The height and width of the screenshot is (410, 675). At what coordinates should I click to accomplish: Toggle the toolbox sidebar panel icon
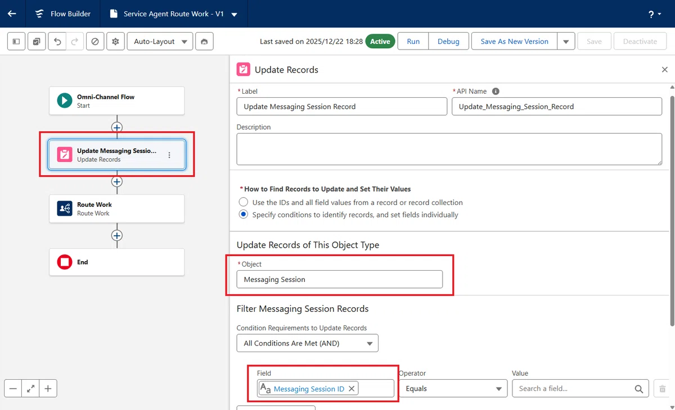pos(16,42)
